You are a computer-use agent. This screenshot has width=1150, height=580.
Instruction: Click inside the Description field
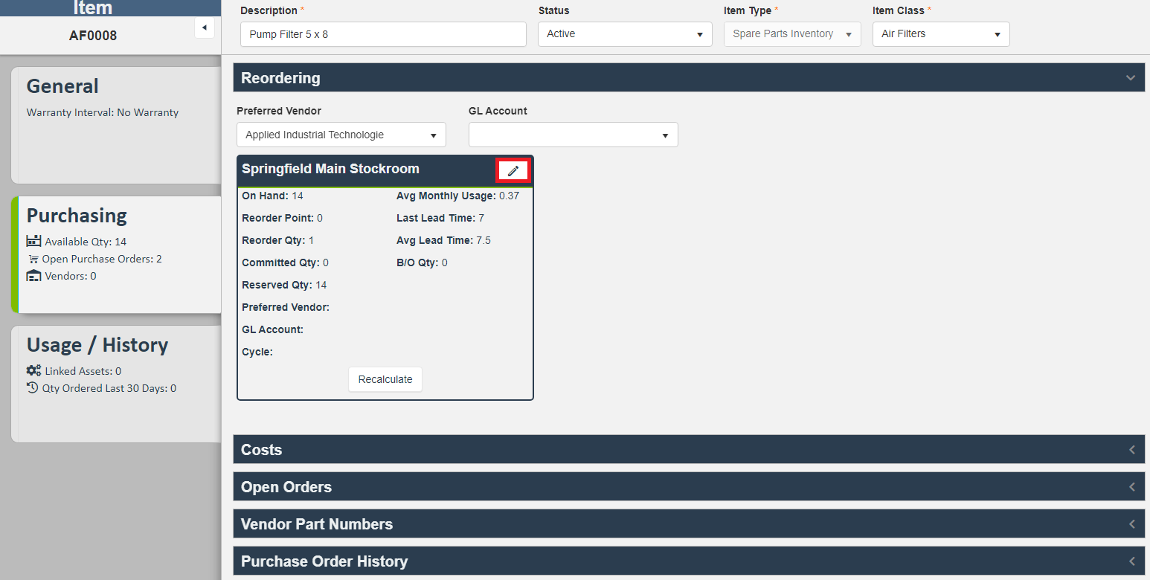pyautogui.click(x=383, y=34)
